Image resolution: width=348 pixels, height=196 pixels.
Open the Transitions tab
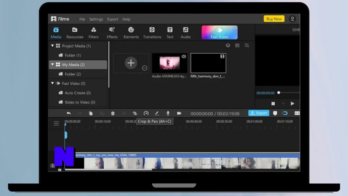point(152,33)
